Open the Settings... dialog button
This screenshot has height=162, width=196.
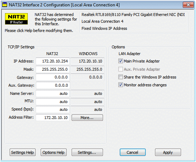click(x=87, y=152)
